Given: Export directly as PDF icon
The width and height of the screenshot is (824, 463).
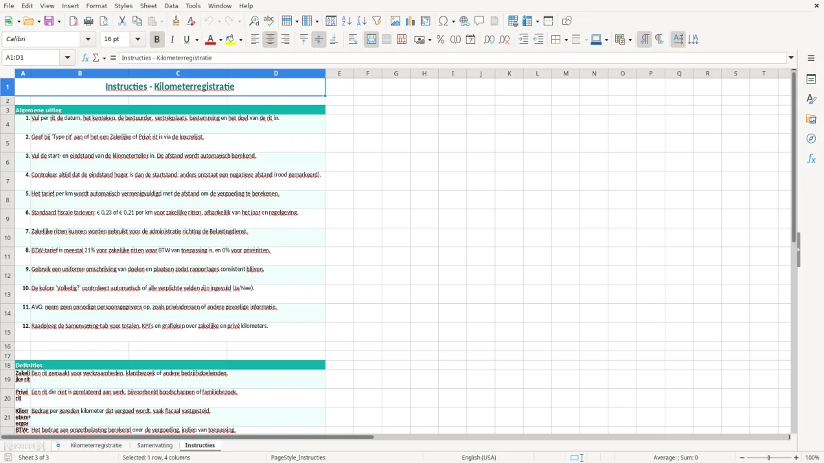Looking at the screenshot, I should click(x=73, y=21).
